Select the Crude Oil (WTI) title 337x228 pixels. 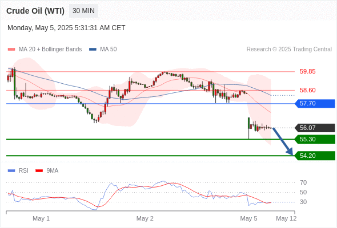click(x=35, y=11)
